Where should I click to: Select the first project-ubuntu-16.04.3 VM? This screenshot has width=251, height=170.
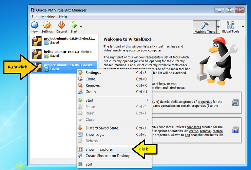point(64,41)
